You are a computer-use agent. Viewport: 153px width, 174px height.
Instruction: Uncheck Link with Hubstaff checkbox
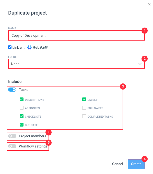pos(10,47)
